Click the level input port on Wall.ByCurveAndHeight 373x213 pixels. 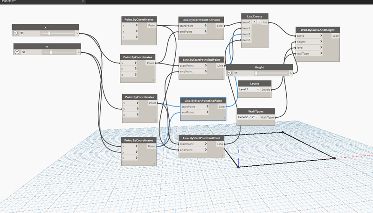(309, 48)
